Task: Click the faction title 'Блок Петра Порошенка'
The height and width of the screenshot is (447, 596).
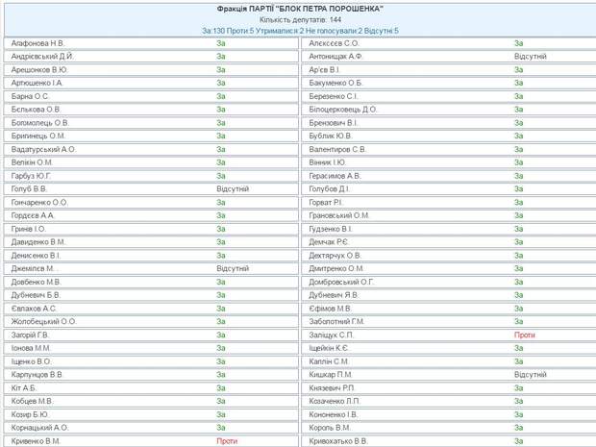Action: pyautogui.click(x=300, y=9)
